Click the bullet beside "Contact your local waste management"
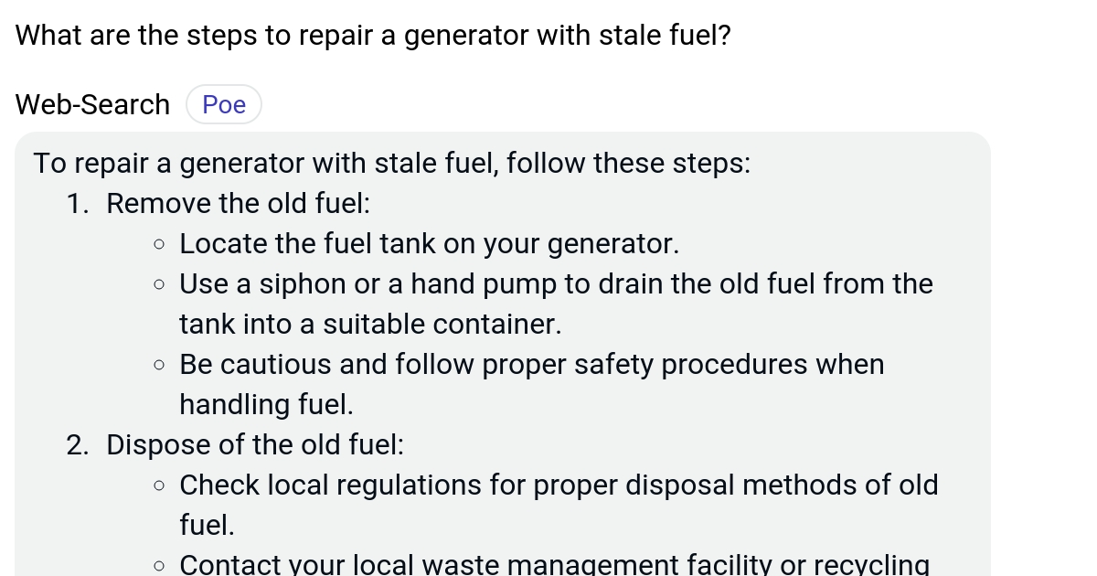 (x=159, y=564)
